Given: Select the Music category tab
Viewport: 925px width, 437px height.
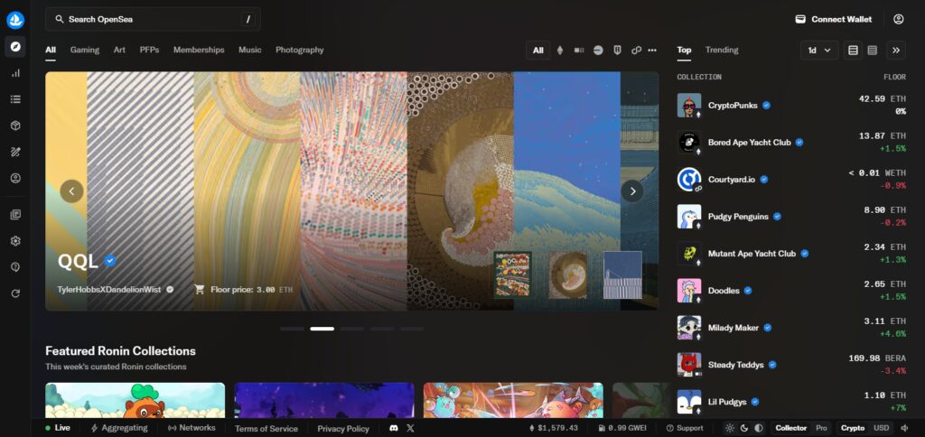Looking at the screenshot, I should (x=250, y=51).
